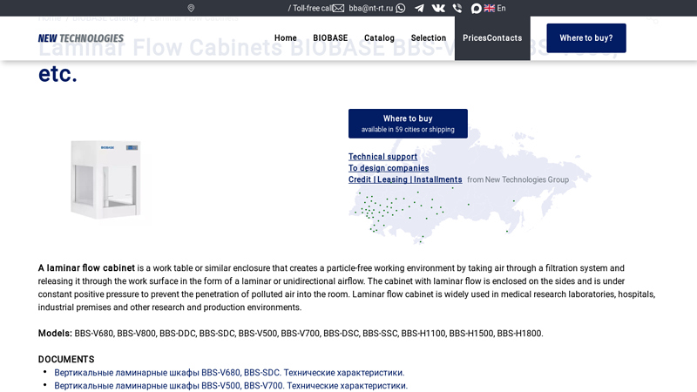Open WhatsApp contact icon
Image resolution: width=697 pixels, height=392 pixels.
tap(400, 8)
